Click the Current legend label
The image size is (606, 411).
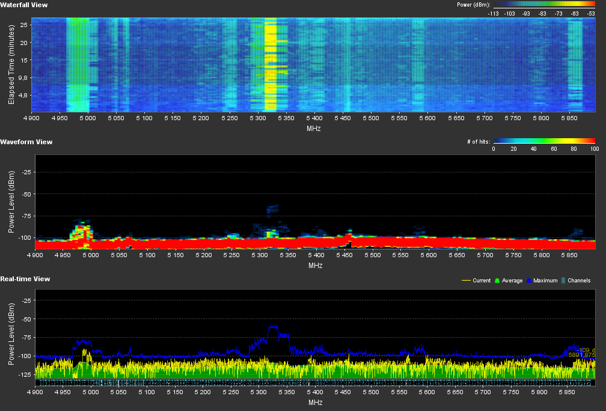(x=481, y=281)
